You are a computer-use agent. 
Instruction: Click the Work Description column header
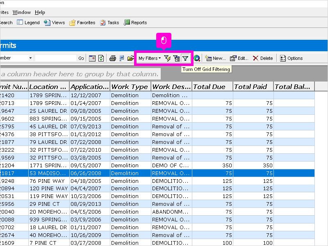click(x=171, y=87)
